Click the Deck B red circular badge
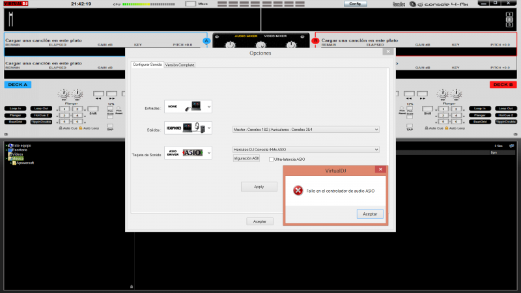The height and width of the screenshot is (293, 521). [315, 41]
